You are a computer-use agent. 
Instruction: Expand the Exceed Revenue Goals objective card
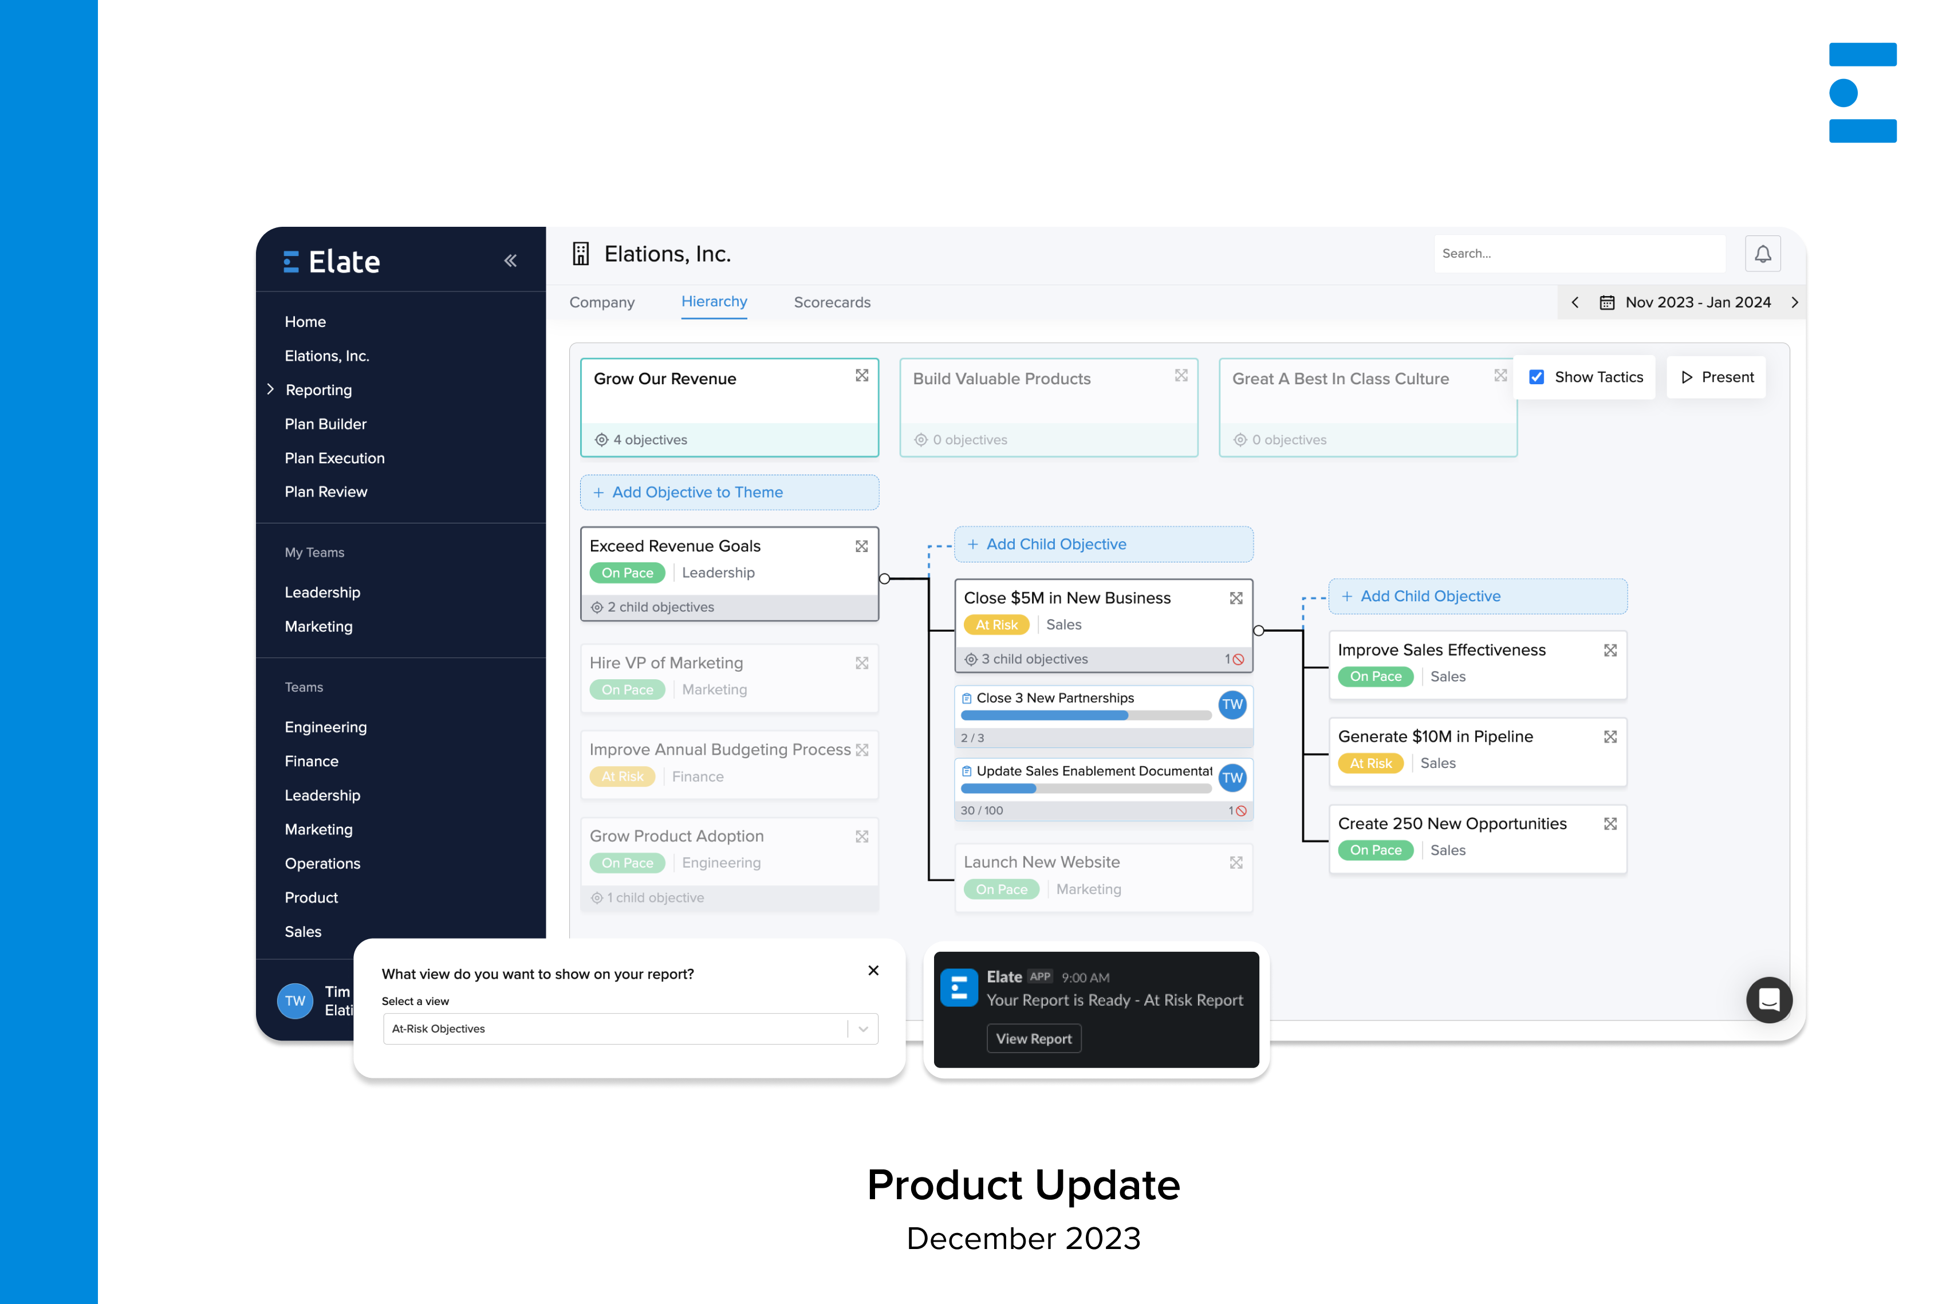point(861,546)
